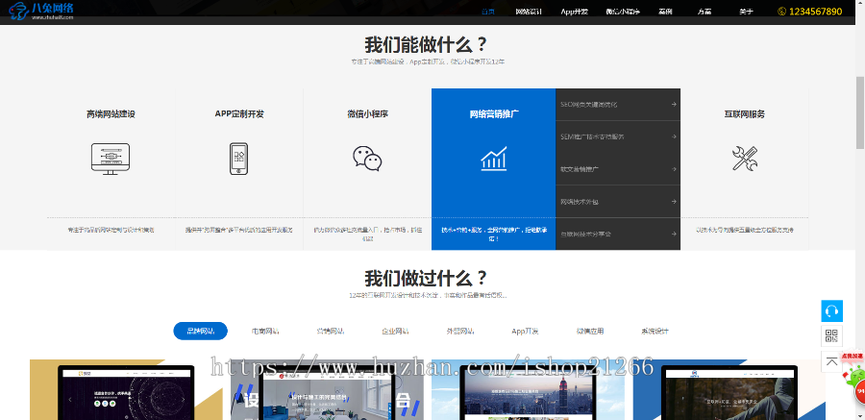This screenshot has height=420, width=865.
Task: Open the 首页 nav item
Action: click(487, 12)
